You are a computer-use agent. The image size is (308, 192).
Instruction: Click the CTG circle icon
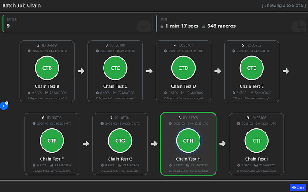click(120, 141)
